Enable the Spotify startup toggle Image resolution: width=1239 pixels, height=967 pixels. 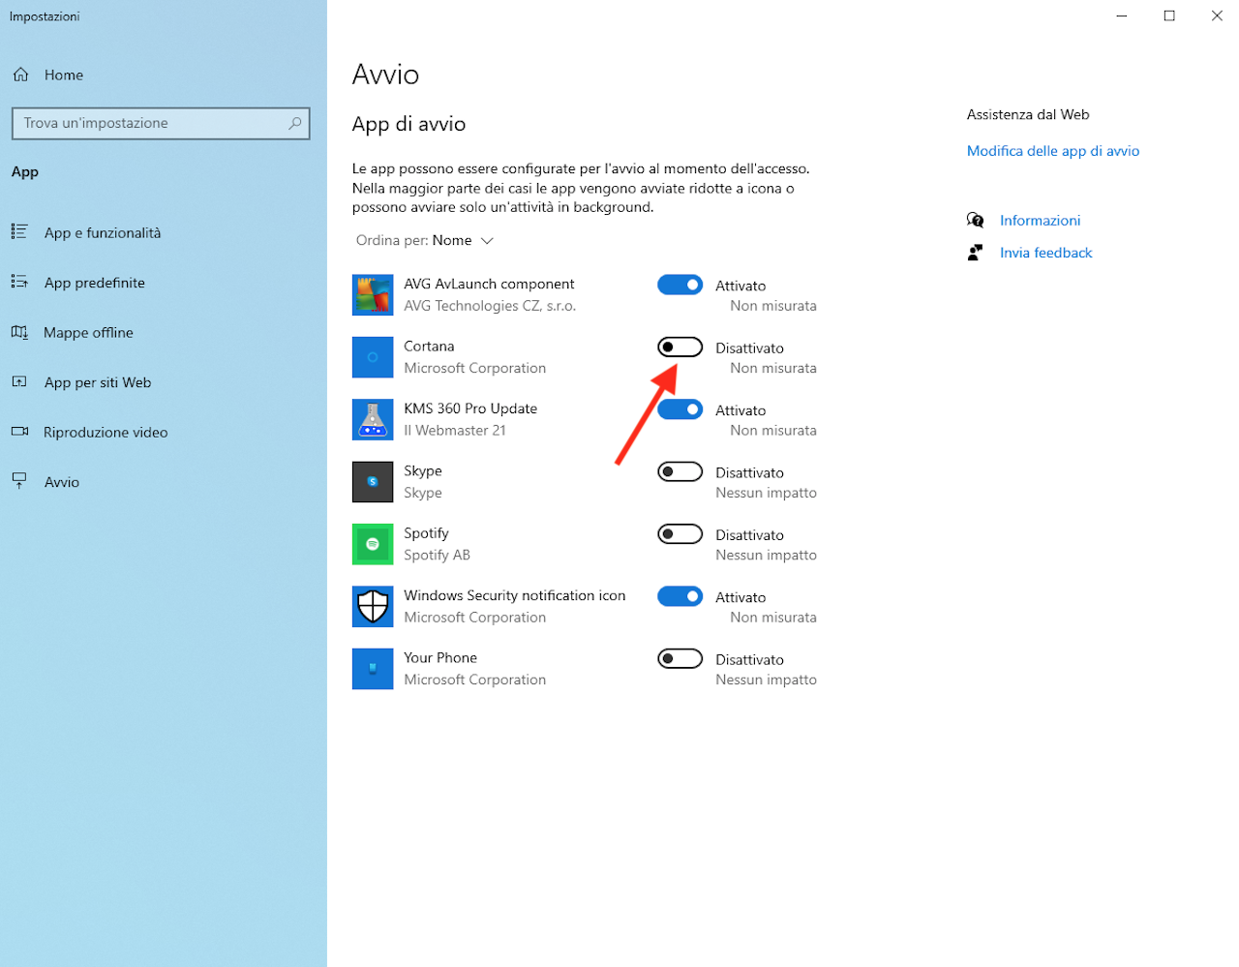pos(680,533)
